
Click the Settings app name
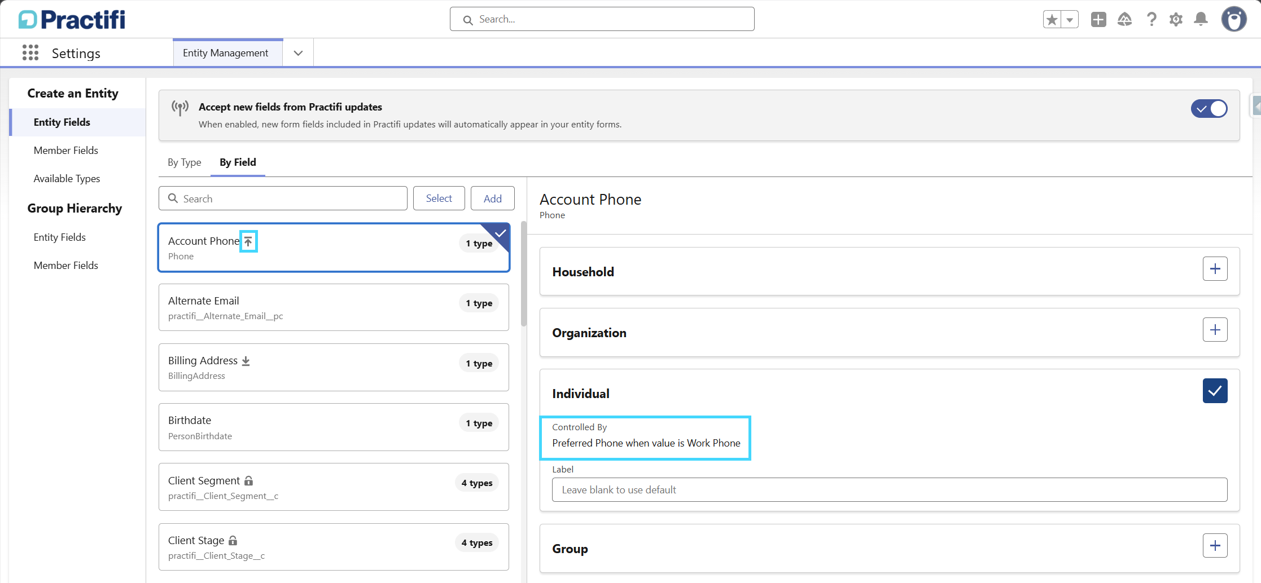pos(76,54)
